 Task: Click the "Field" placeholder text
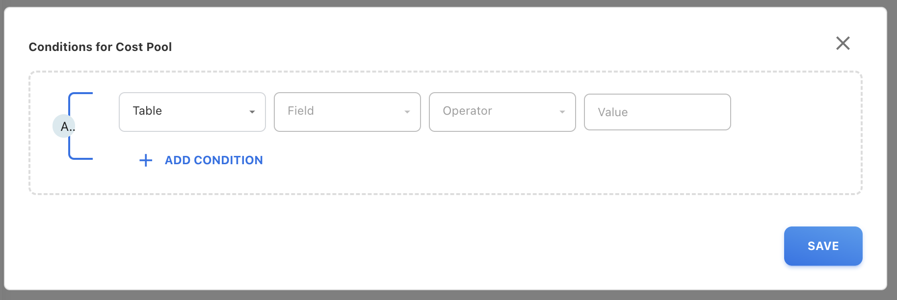tap(301, 111)
